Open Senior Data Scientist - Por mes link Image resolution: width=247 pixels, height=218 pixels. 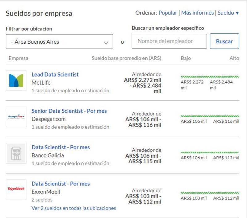point(69,111)
